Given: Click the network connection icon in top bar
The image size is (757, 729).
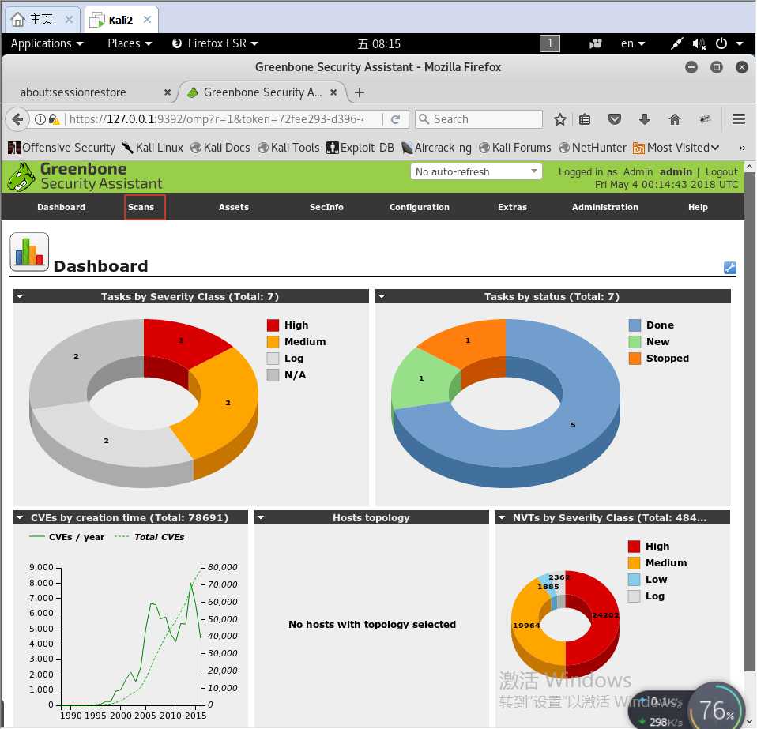Looking at the screenshot, I should (x=676, y=44).
